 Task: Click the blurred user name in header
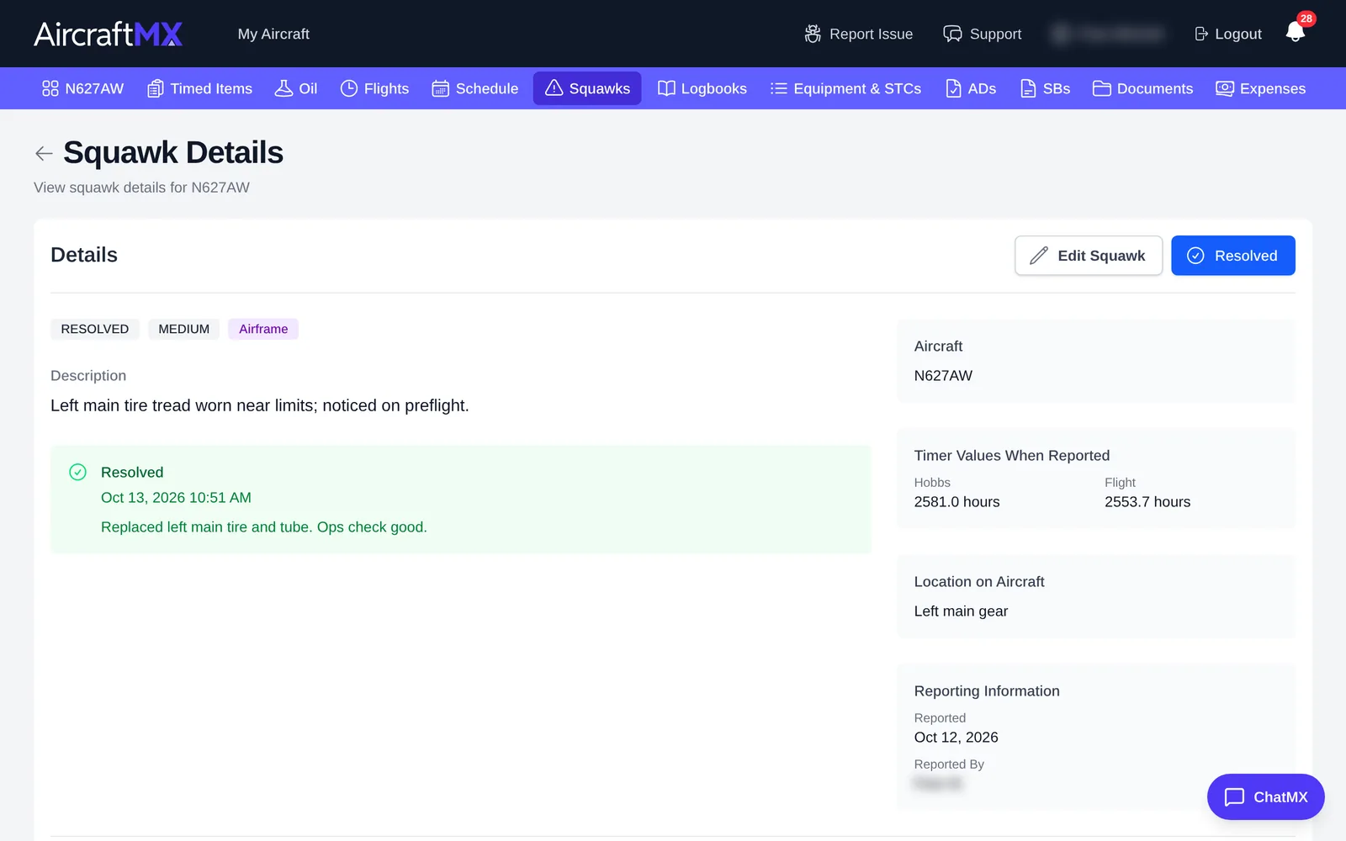point(1109,34)
